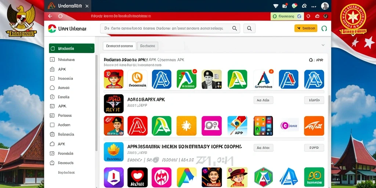376x188 pixels.
Task: Open the green hexagon A app icon
Action: point(263,177)
